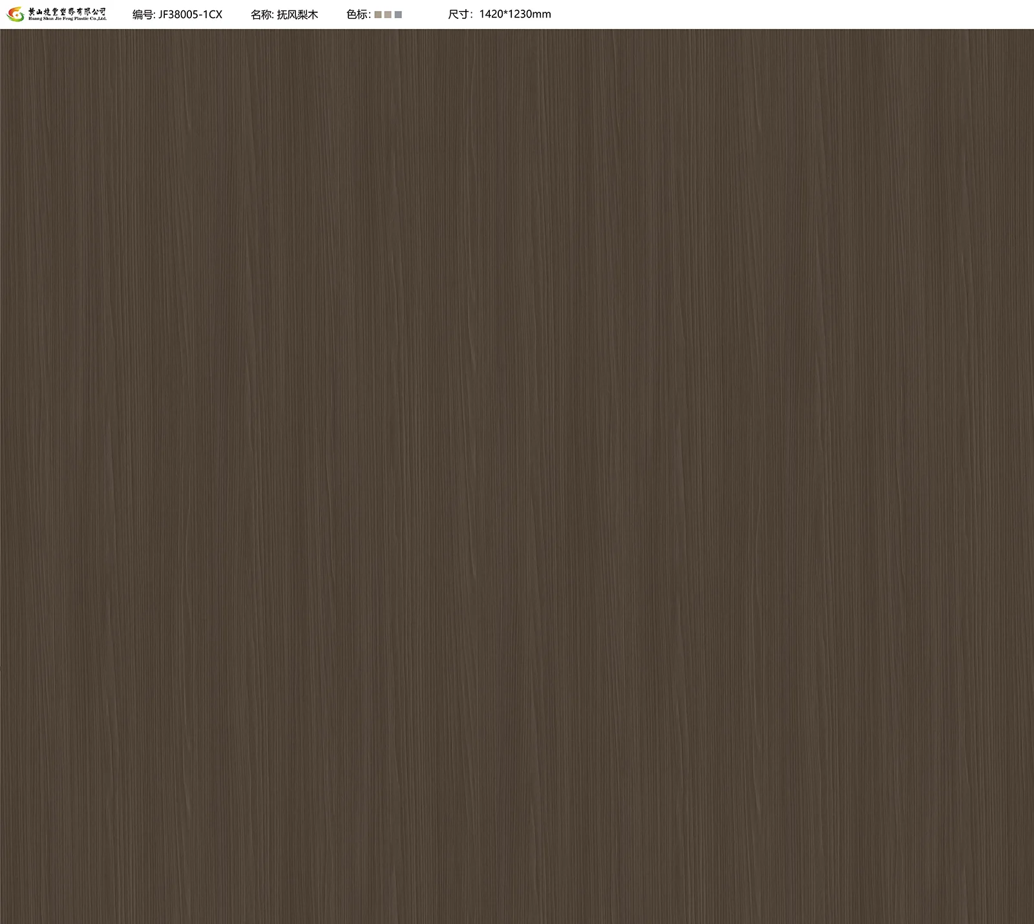Click the 1230mm height value
The image size is (1034, 924).
530,14
